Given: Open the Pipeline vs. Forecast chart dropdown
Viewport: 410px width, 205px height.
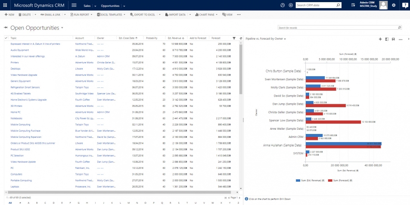Looking at the screenshot, I should tap(285, 39).
